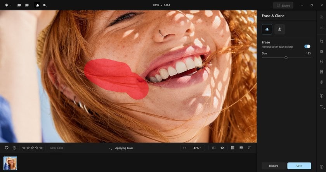This screenshot has width=326, height=172.
Task: Mark photo as favorite with heart
Action: (7, 148)
